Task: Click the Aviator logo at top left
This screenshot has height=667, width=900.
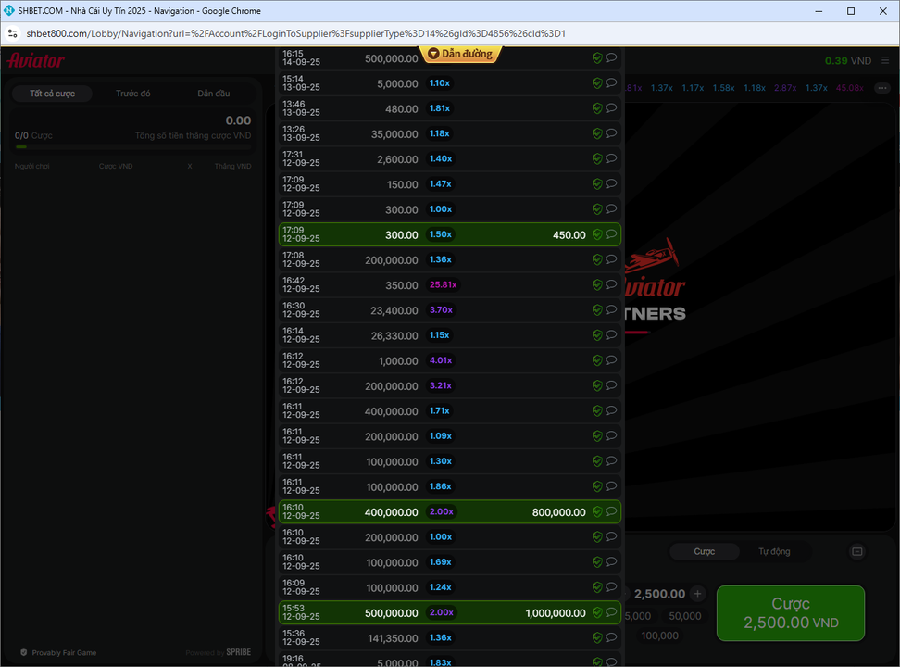Action: [x=36, y=61]
